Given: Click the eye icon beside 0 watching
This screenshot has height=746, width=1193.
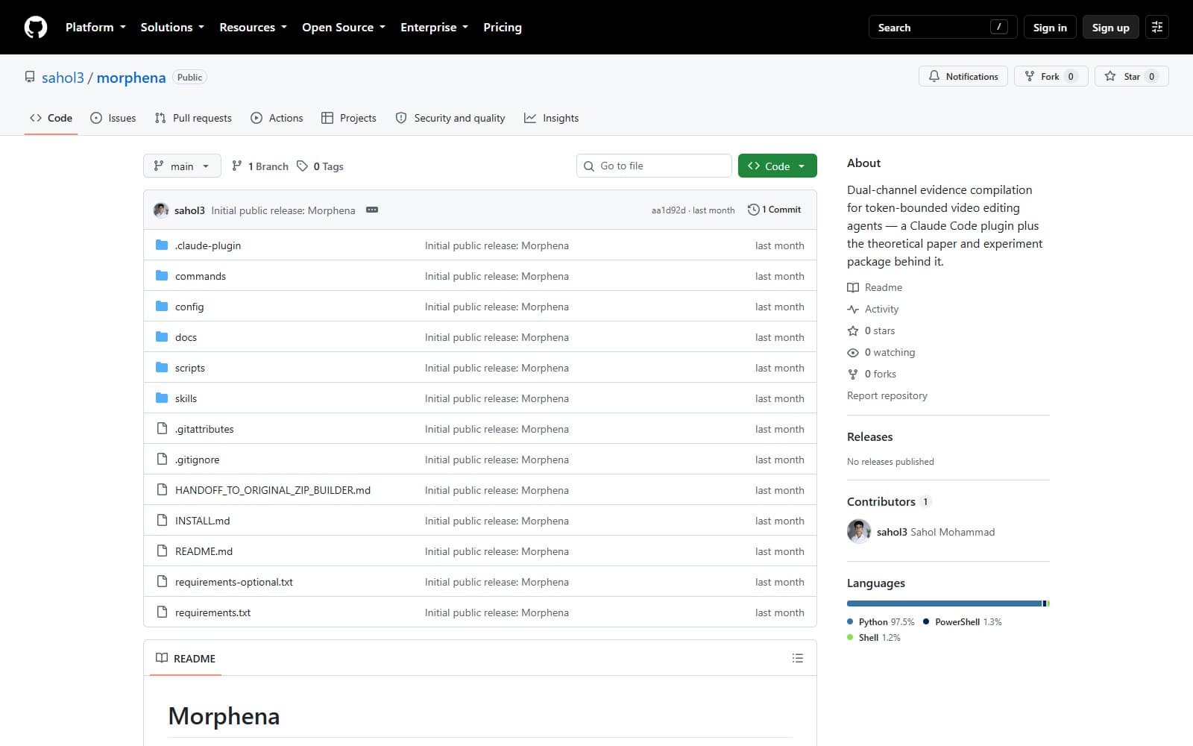Looking at the screenshot, I should tap(853, 352).
